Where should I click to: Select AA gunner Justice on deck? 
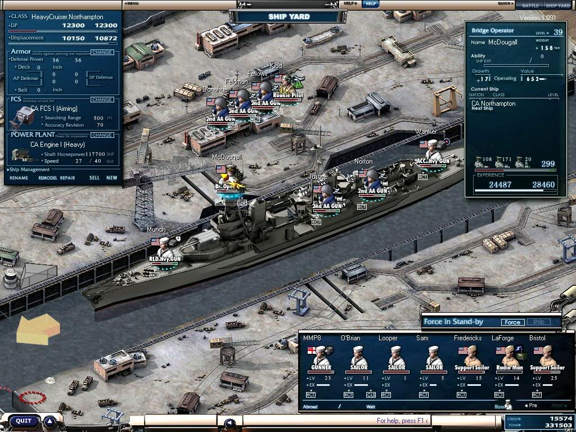pos(326,196)
